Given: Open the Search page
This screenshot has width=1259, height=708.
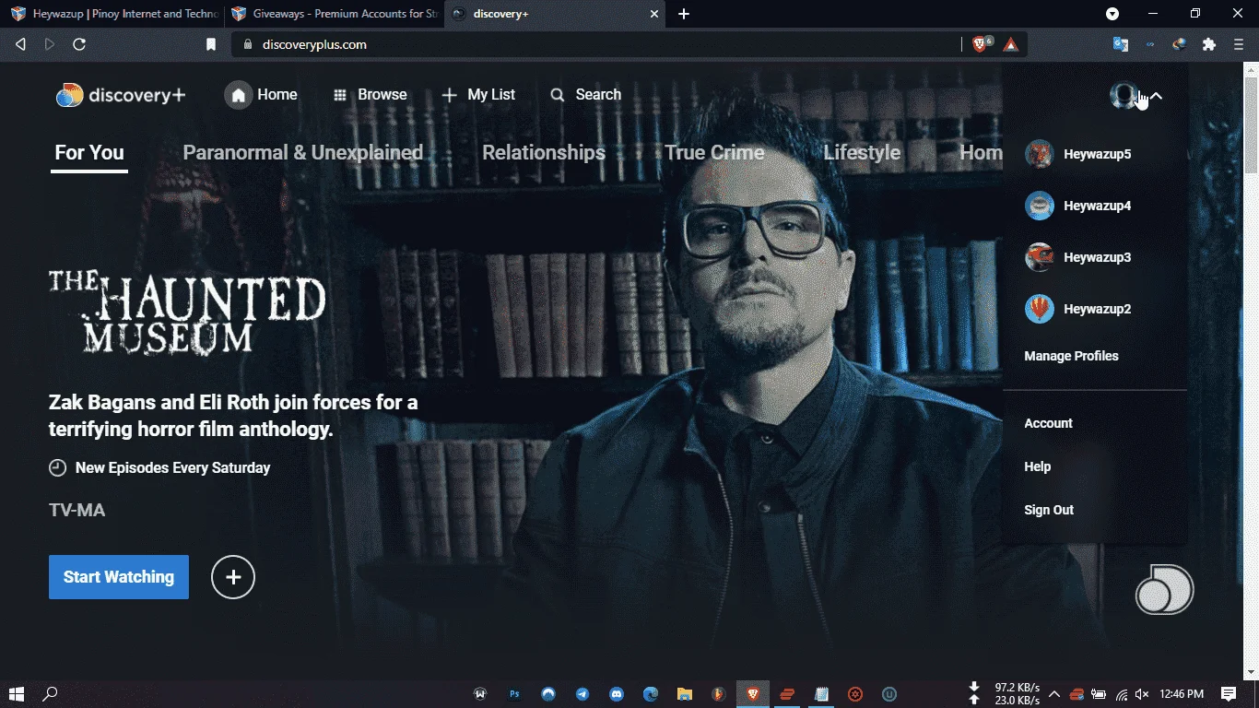Looking at the screenshot, I should [585, 95].
